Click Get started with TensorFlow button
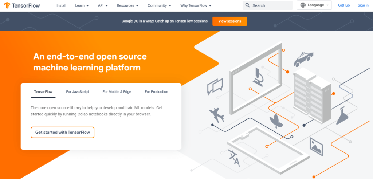Viewport: 373px width, 179px height. click(x=63, y=132)
